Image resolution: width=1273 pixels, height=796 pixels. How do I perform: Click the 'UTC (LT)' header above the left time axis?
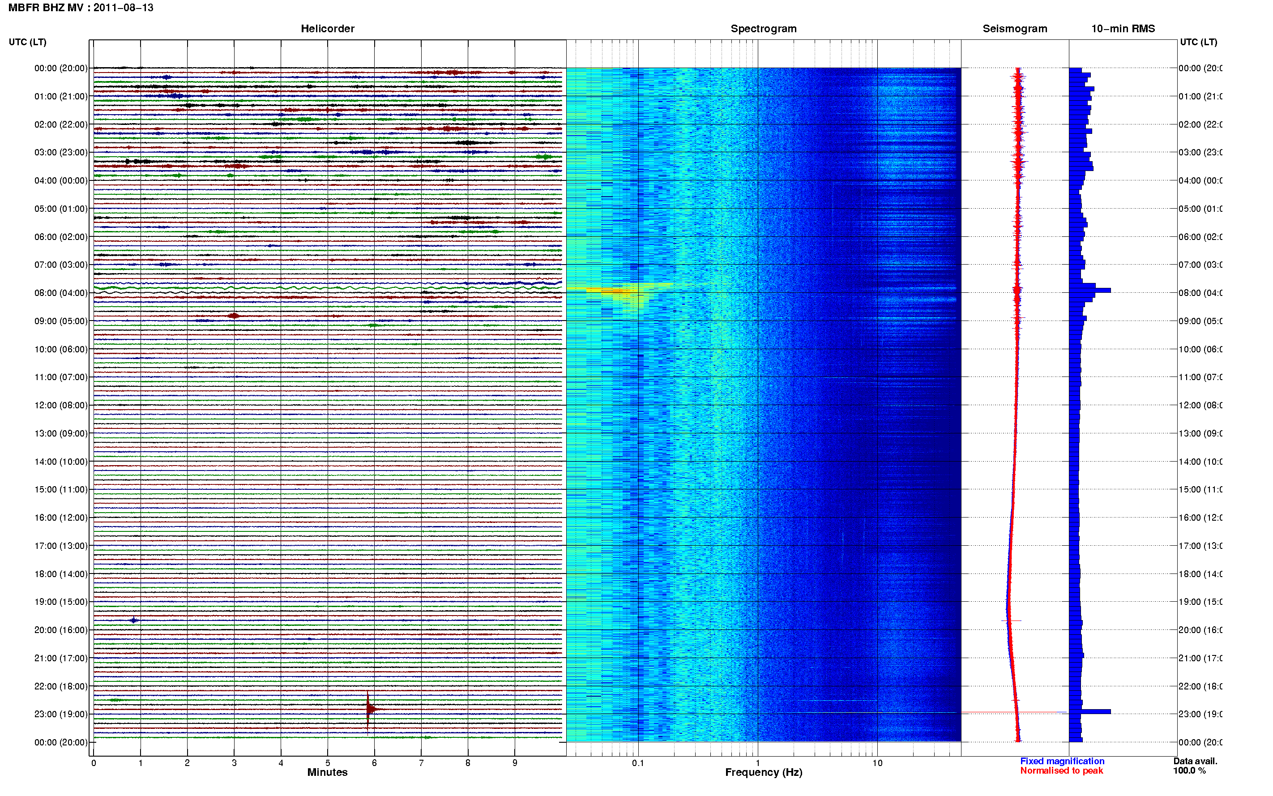[27, 42]
